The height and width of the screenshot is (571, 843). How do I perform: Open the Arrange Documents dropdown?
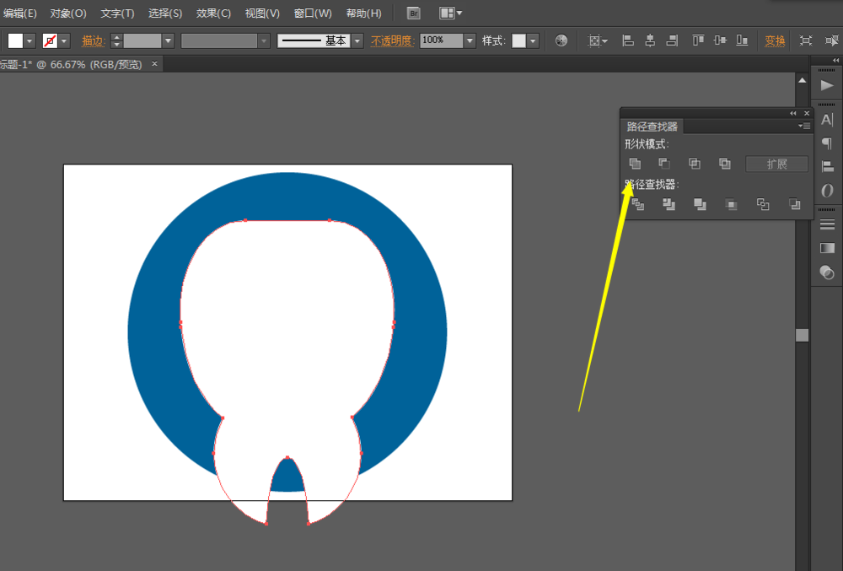[450, 13]
